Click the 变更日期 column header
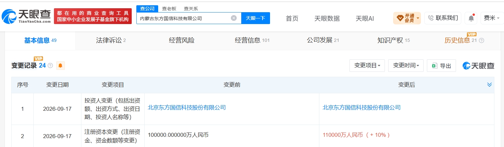Viewport: 504px width, 147px height. coord(57,85)
